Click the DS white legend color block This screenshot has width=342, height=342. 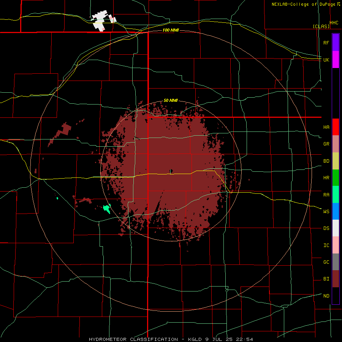pyautogui.click(x=336, y=228)
